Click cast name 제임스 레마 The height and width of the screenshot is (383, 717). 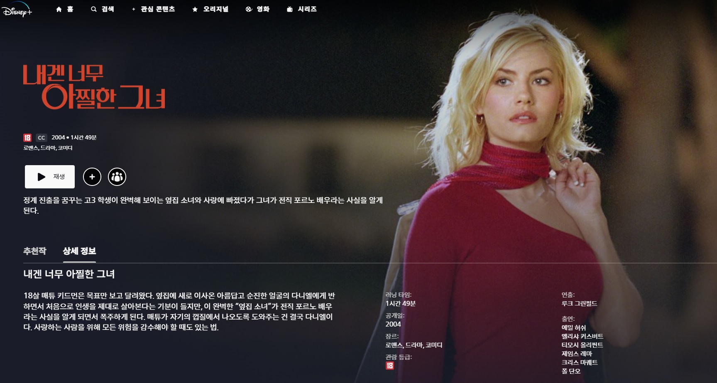click(577, 354)
